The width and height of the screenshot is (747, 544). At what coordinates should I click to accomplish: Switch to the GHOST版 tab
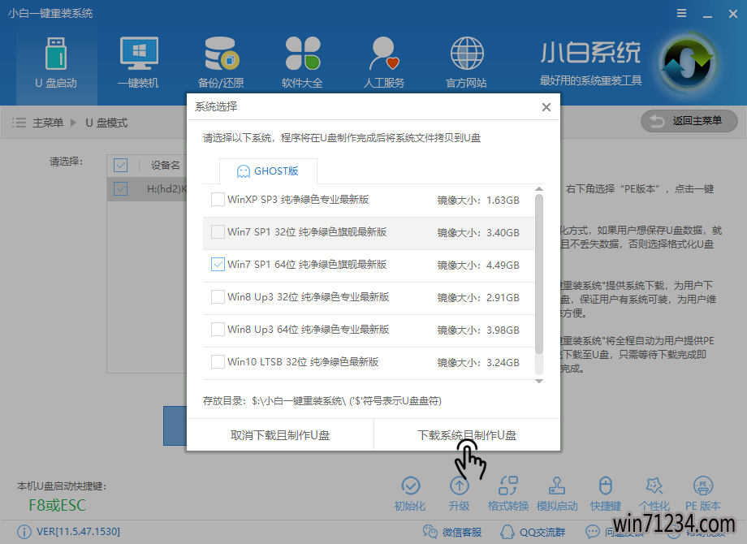point(268,171)
